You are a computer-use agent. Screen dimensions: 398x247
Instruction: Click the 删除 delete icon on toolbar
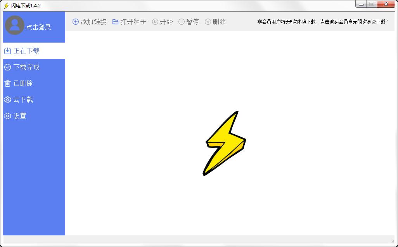(208, 22)
